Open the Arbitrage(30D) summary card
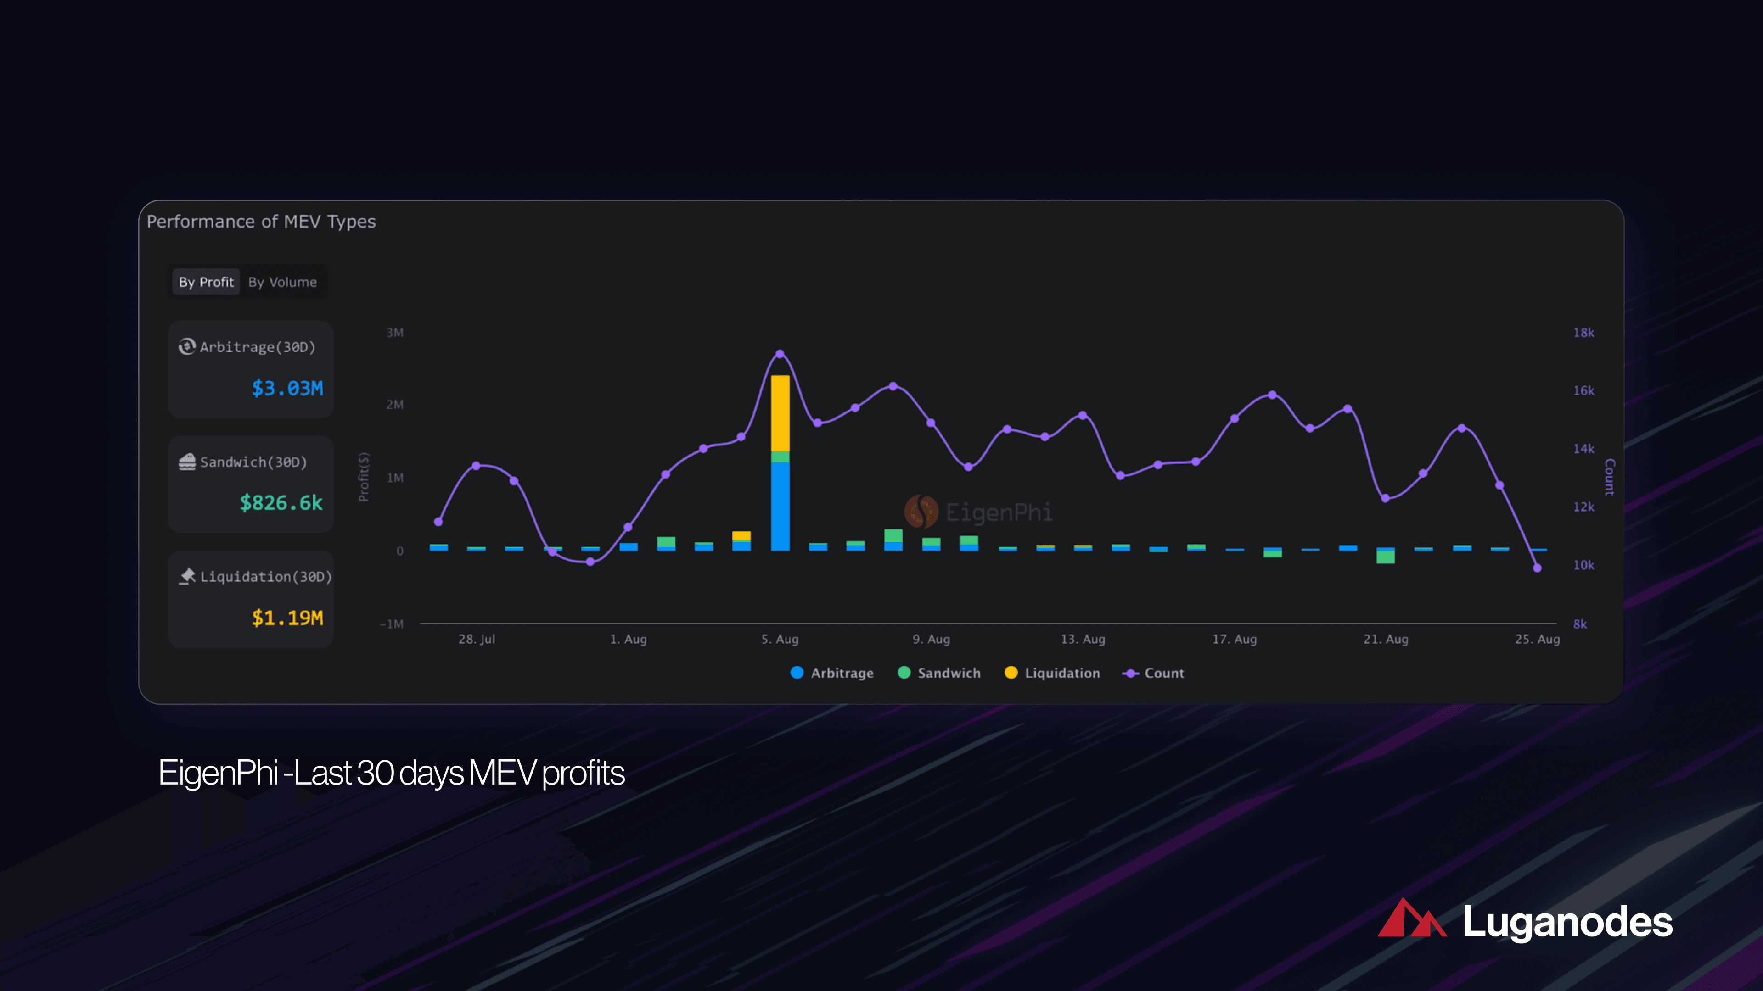Screen dimensions: 1763x991 251,369
